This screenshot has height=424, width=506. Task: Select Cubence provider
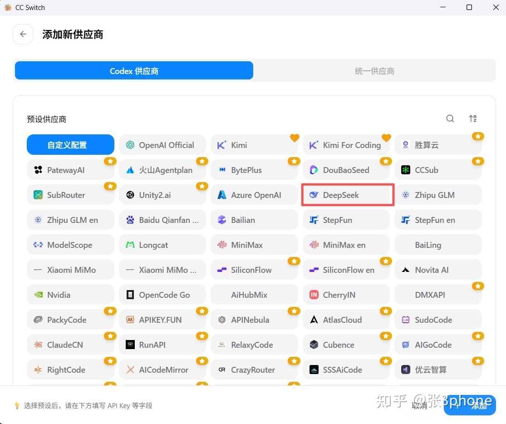click(x=346, y=345)
